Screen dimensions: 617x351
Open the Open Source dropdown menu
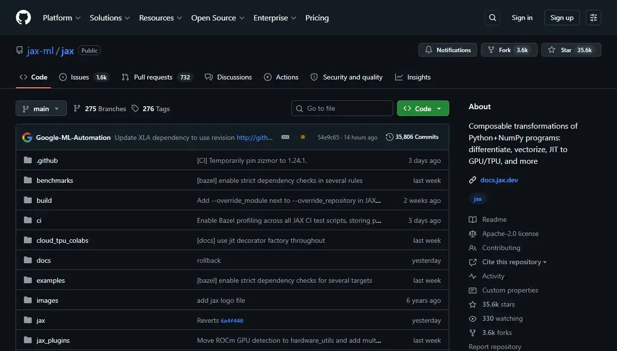point(218,18)
